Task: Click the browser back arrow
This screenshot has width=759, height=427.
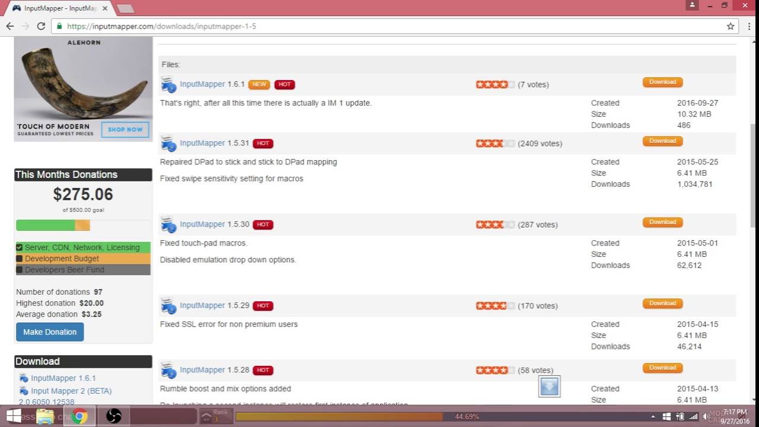Action: tap(10, 26)
